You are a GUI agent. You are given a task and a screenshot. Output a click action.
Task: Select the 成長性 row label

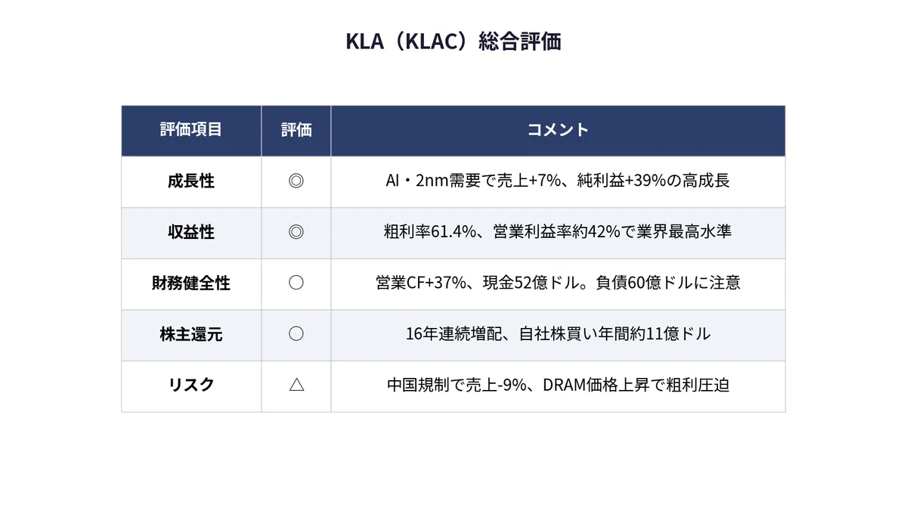[191, 181]
